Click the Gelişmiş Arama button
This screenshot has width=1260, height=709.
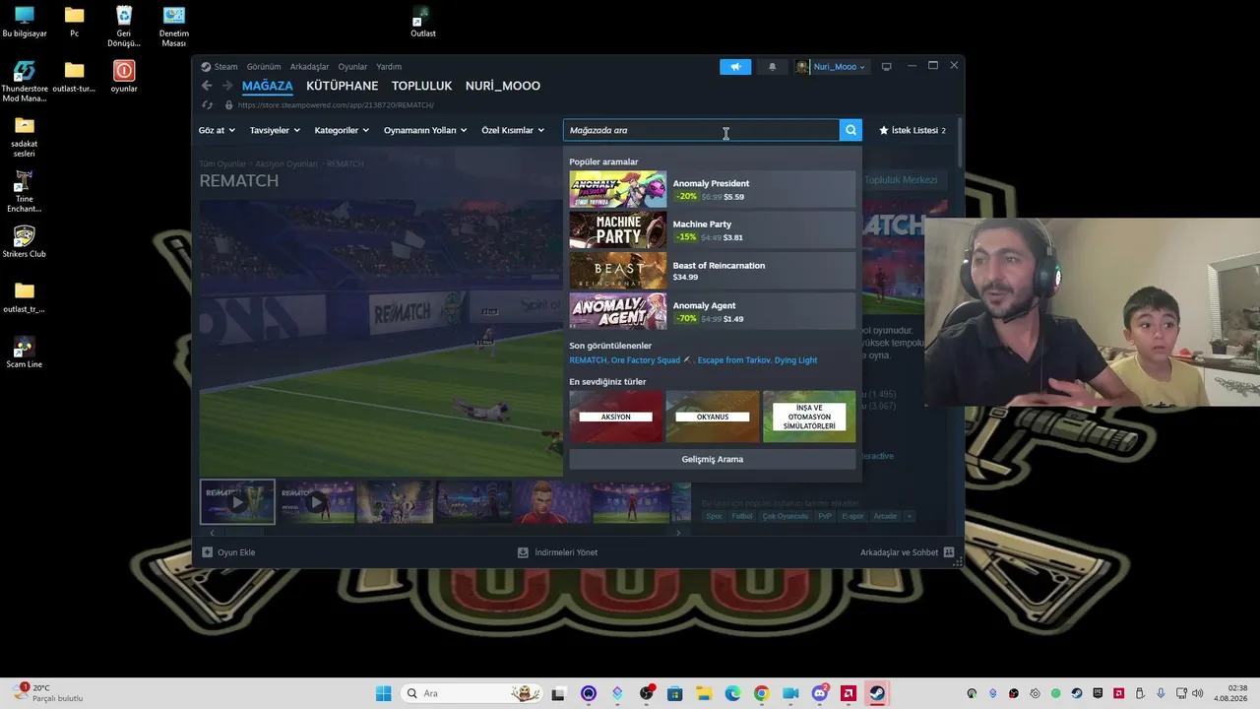pyautogui.click(x=713, y=459)
